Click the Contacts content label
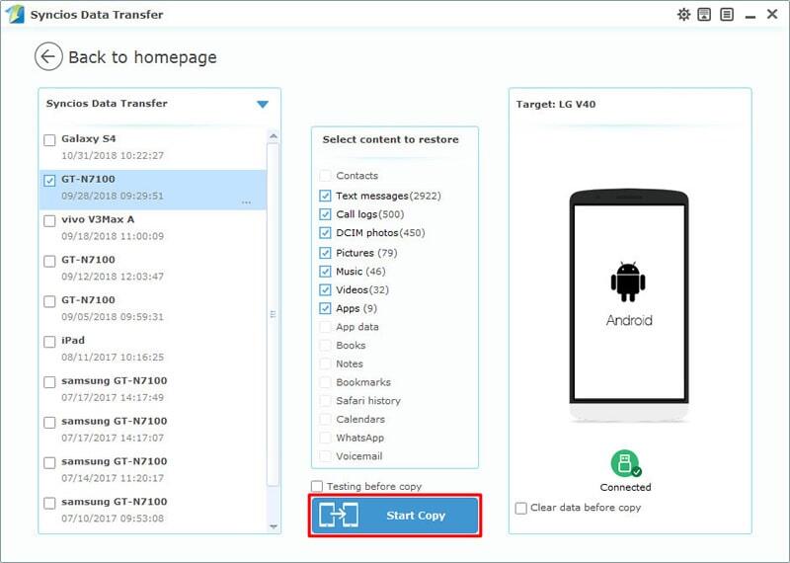The width and height of the screenshot is (790, 563). (x=356, y=176)
